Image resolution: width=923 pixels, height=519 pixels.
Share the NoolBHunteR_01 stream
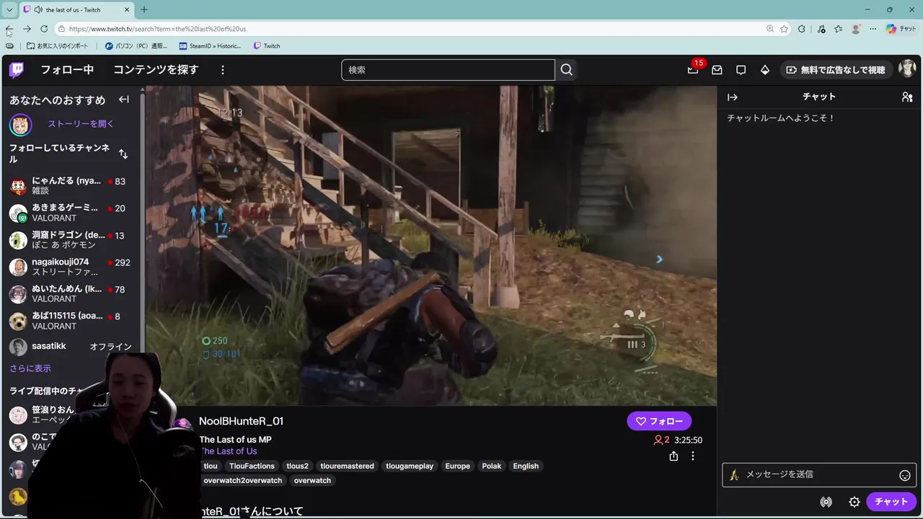(x=674, y=456)
